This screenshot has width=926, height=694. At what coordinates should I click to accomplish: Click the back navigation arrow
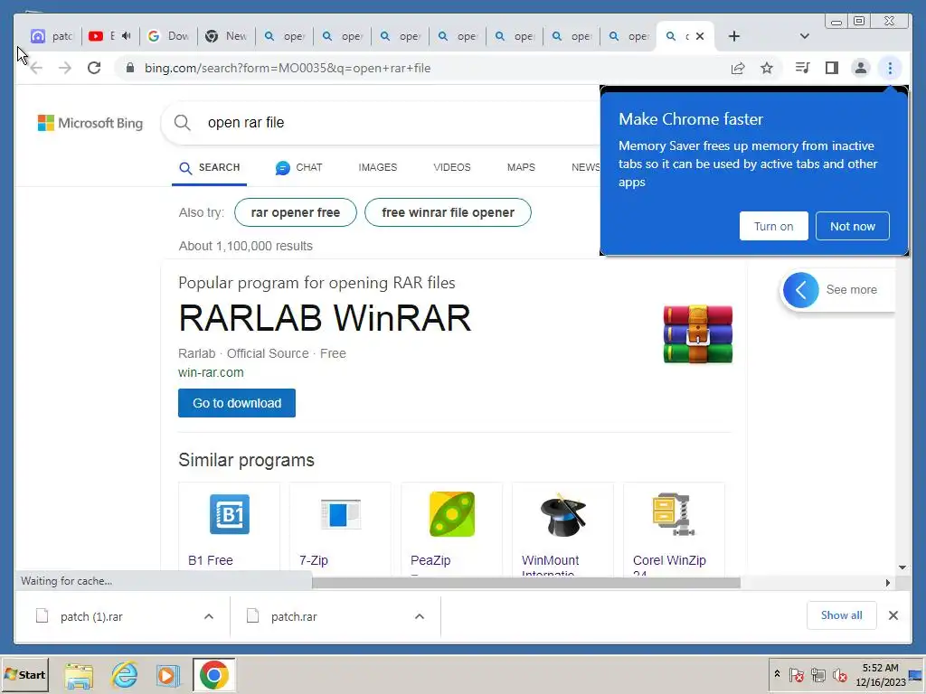click(36, 68)
